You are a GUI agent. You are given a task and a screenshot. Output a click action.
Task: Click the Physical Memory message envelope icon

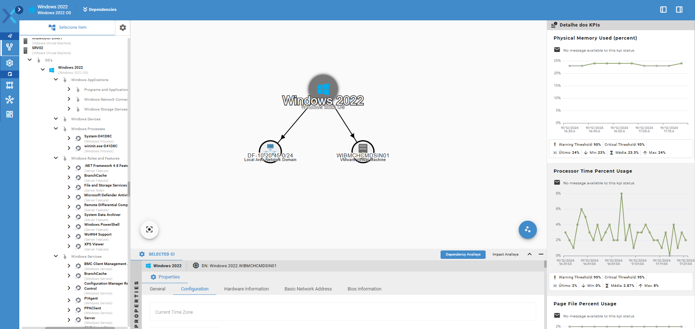[557, 50]
